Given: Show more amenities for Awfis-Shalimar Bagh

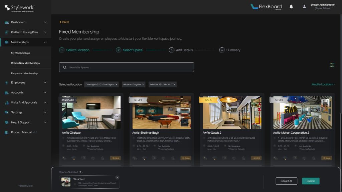Looking at the screenshot, I should (186, 158).
